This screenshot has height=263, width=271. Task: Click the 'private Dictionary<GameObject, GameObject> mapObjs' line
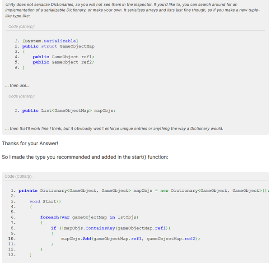[x=144, y=190]
